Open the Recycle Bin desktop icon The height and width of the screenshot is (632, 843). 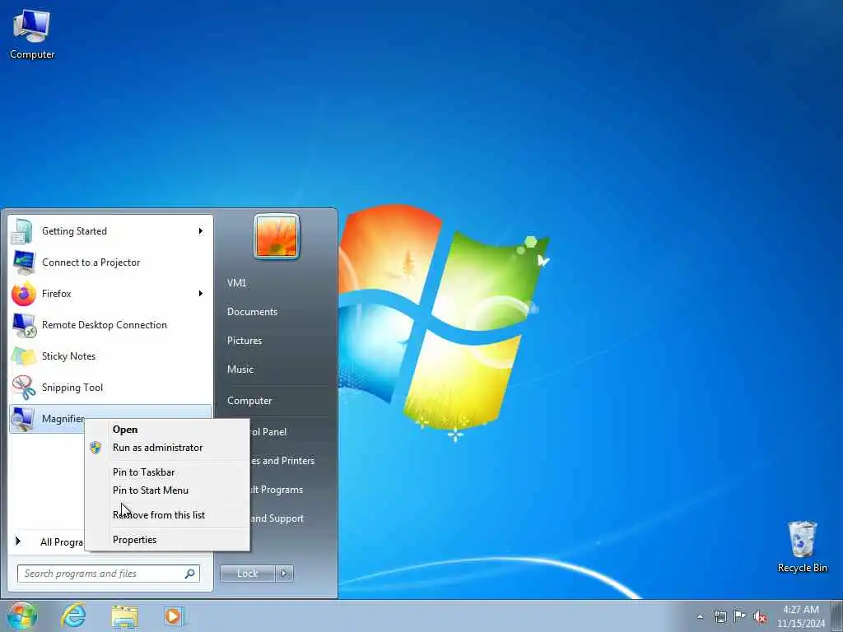click(802, 546)
